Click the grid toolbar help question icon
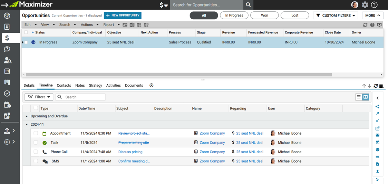Screen dimensions: 388x184 (372, 25)
